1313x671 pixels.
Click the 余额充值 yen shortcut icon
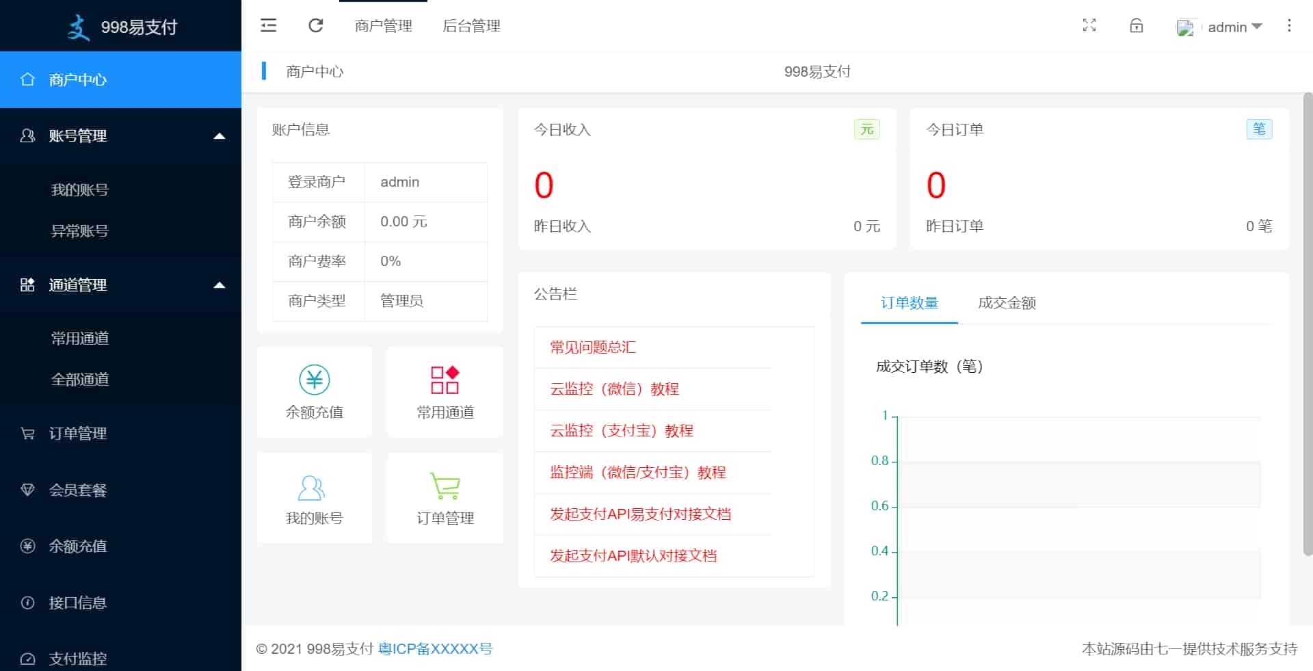pyautogui.click(x=315, y=380)
